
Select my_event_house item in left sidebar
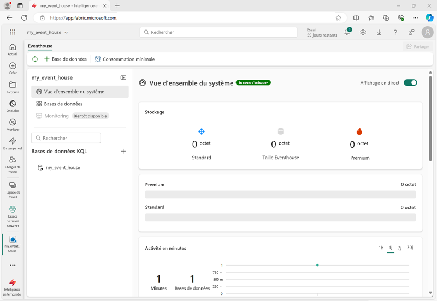coord(13,244)
